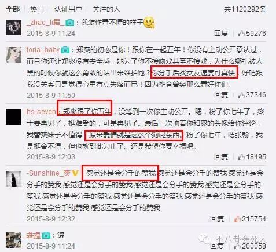Click camera badge next to toria_baby
The image size is (276, 252).
65,50
